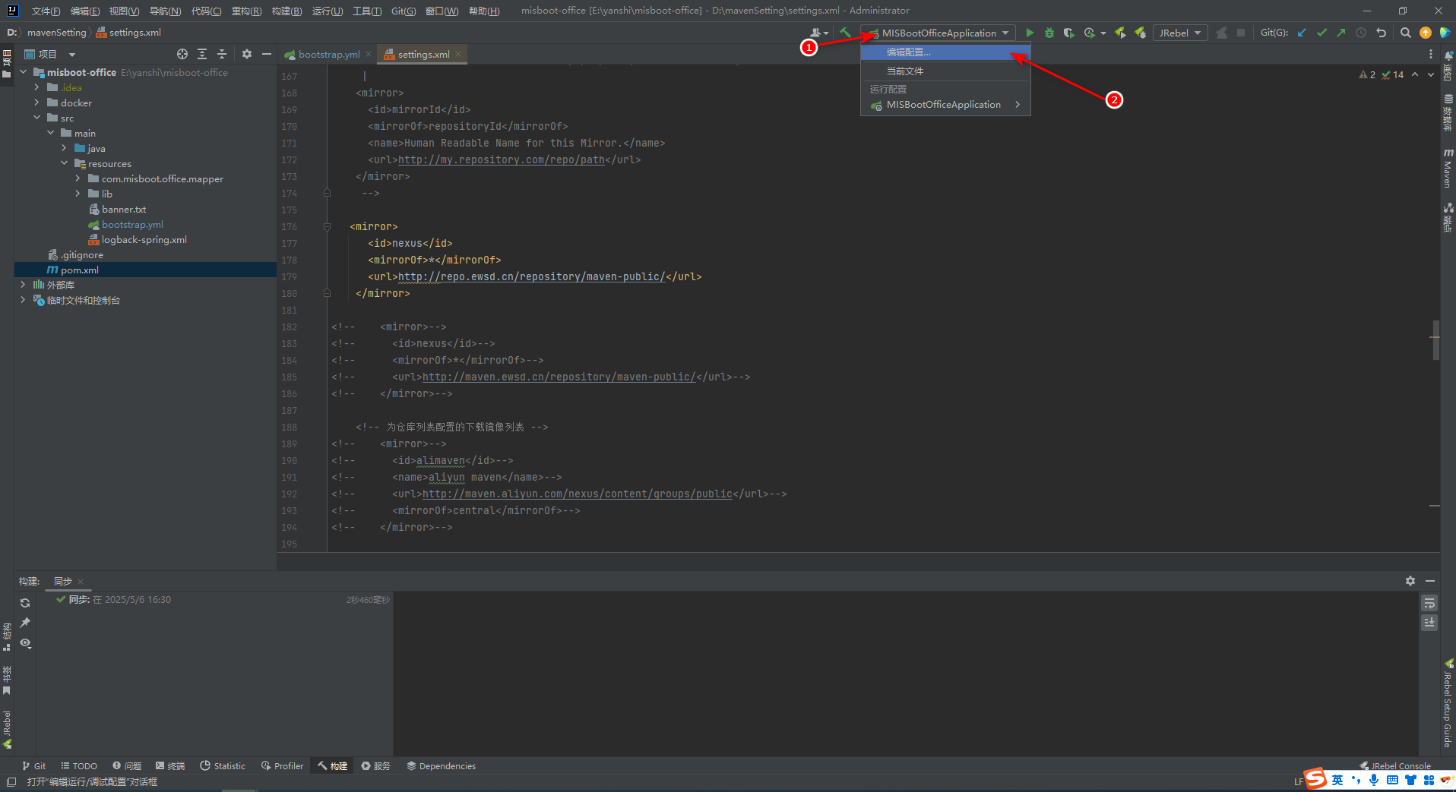Open build panel settings gear

1410,581
